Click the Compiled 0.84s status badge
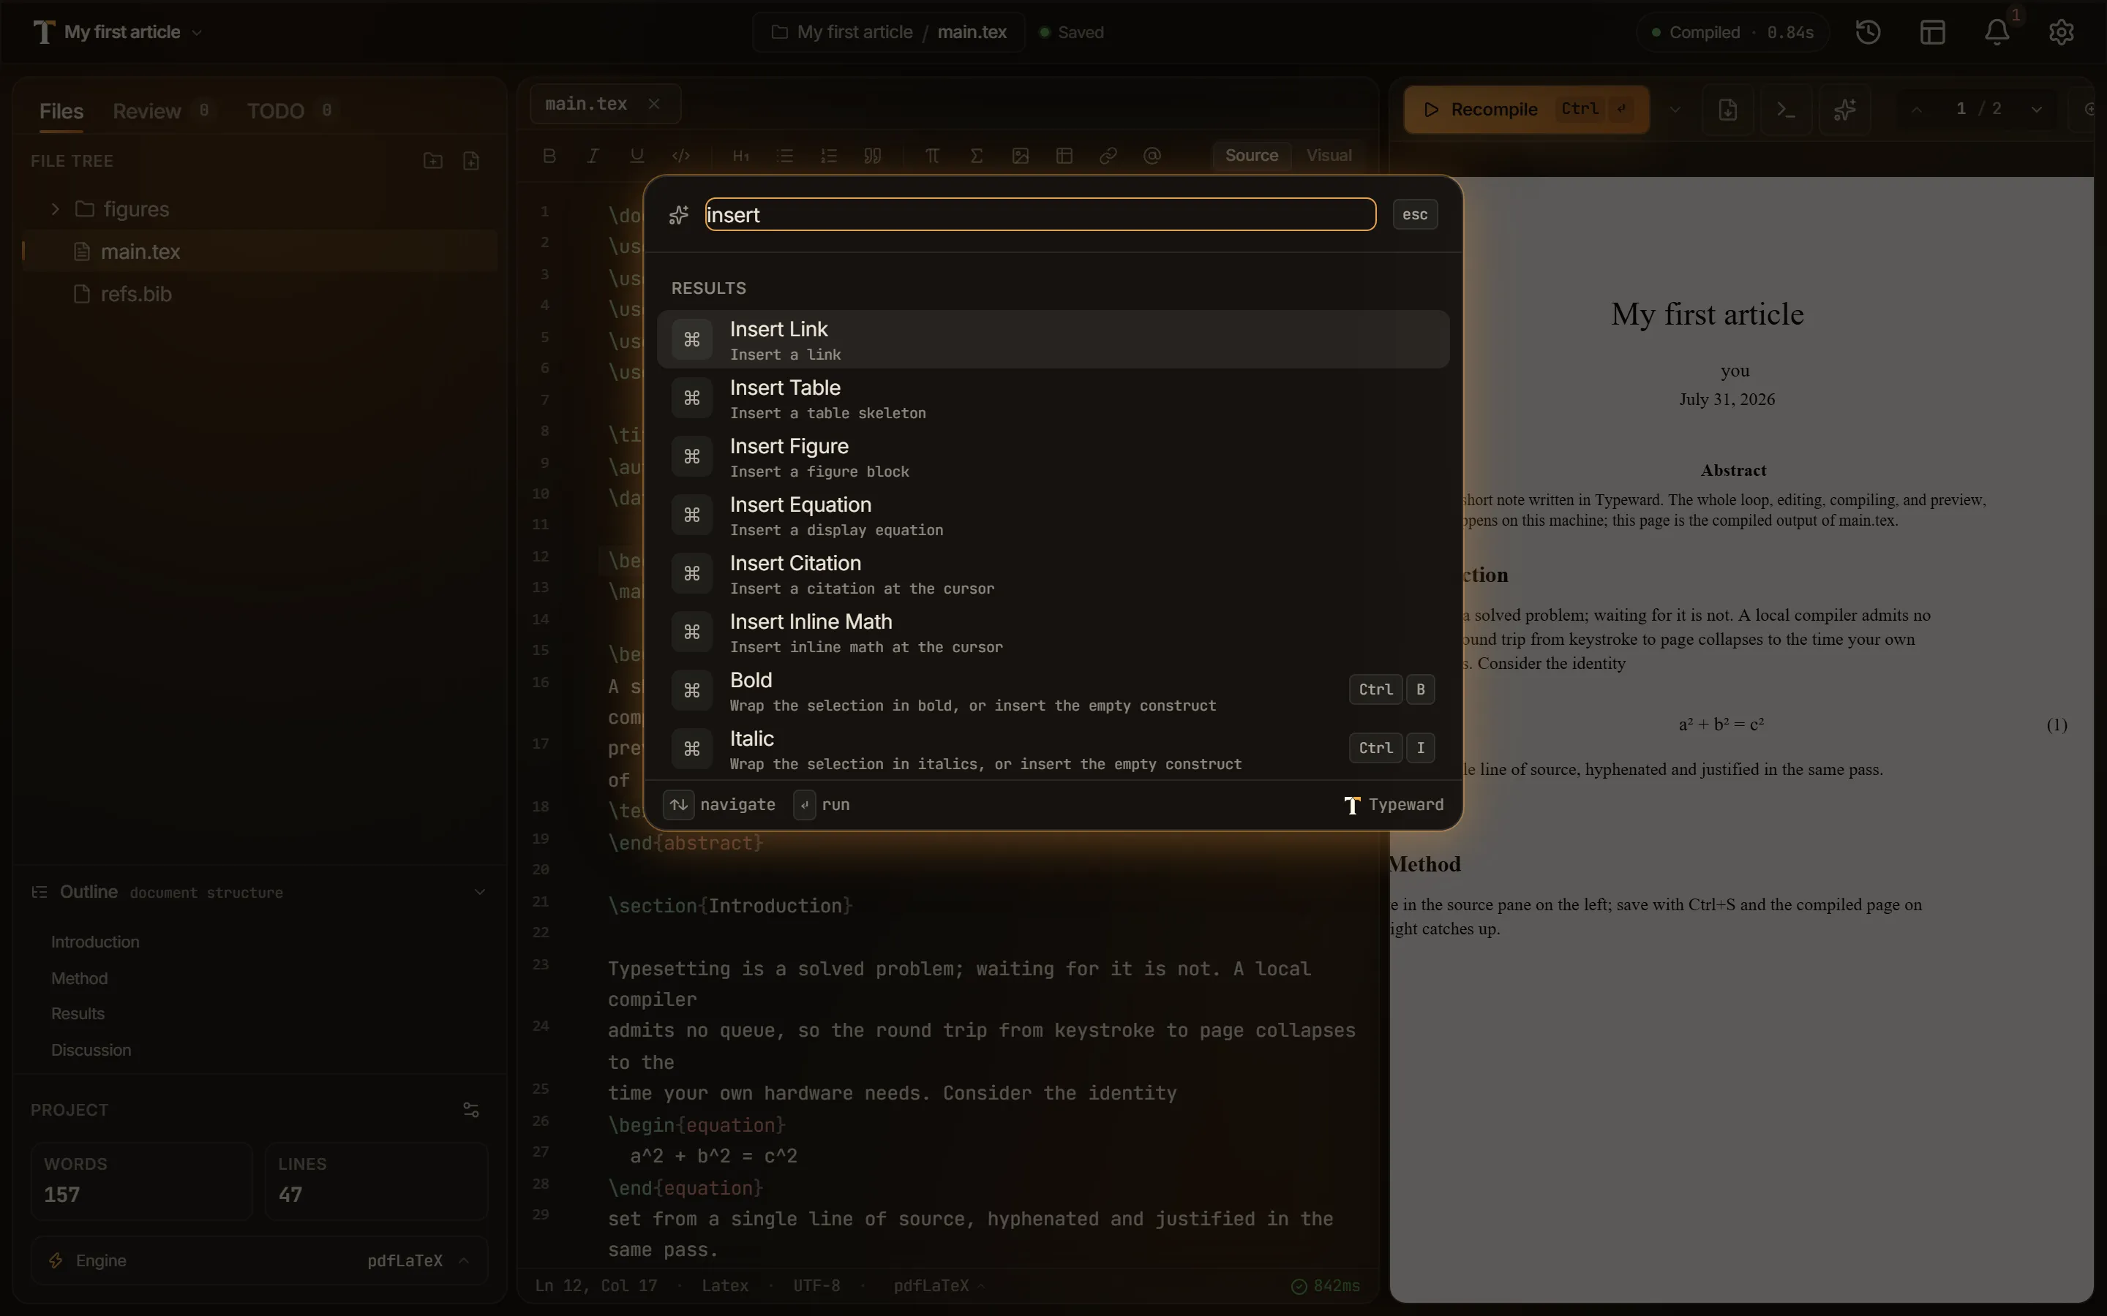The image size is (2107, 1316). coord(1732,32)
